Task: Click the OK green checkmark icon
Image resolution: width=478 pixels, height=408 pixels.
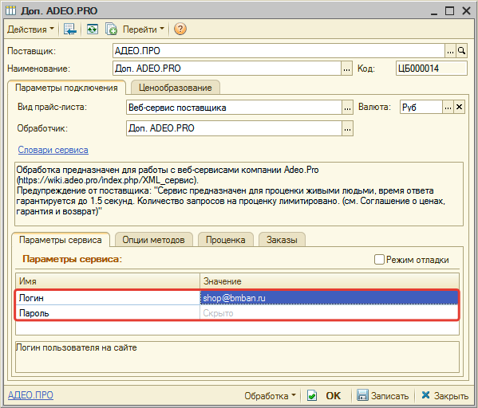Action: [311, 395]
